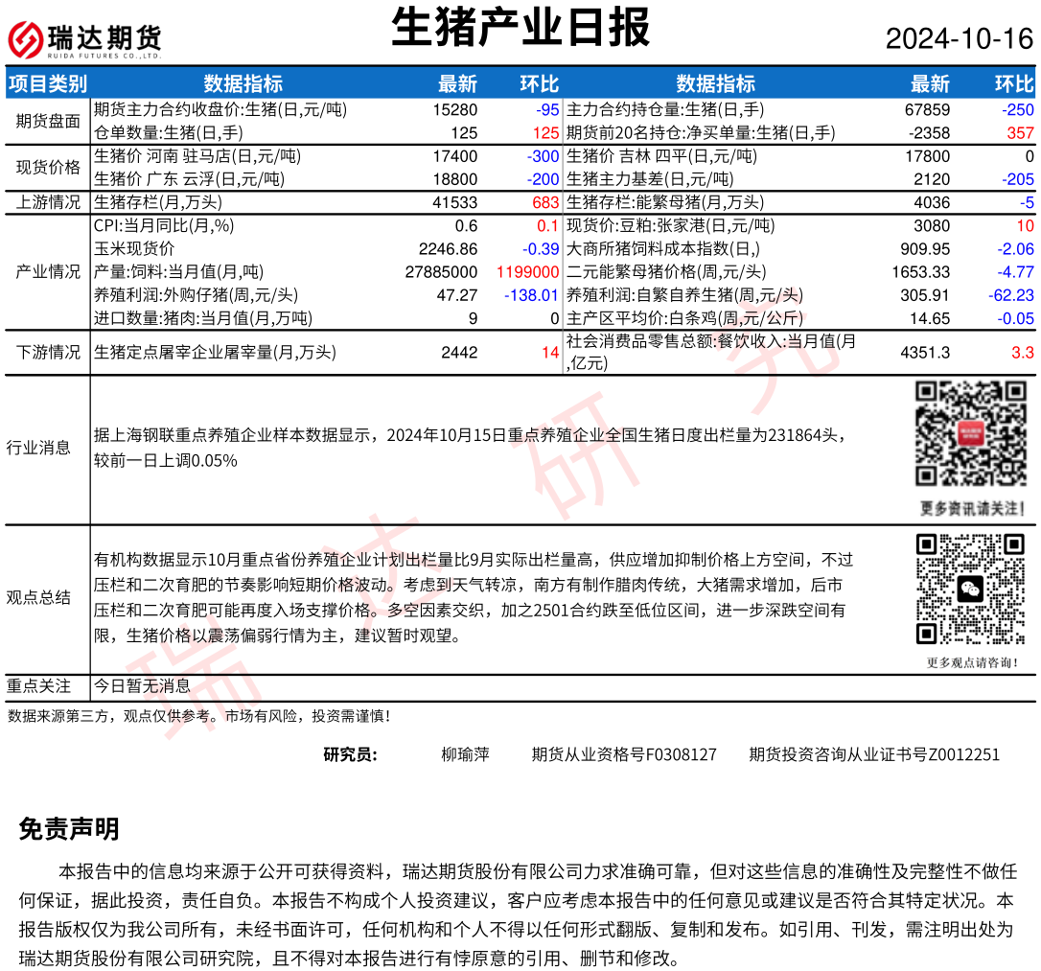
Task: Click the upper QR code with red center
Action: [969, 433]
